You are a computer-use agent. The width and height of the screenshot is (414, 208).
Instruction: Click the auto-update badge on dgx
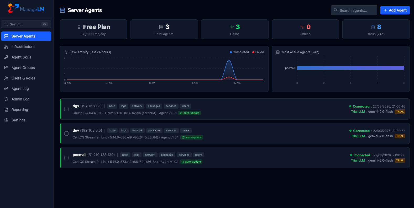pos(190,113)
